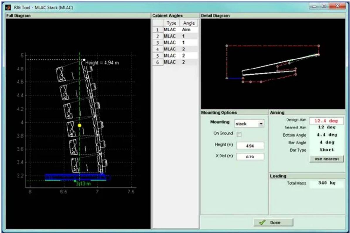Select row header 4 in Cabinet Angles
This screenshot has width=350, height=233.
click(158, 49)
